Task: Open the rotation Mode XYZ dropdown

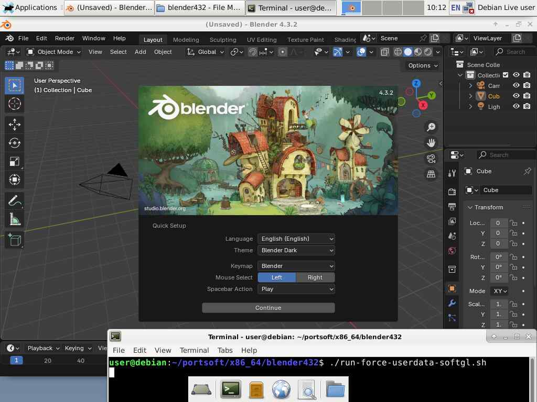Action: (x=500, y=291)
